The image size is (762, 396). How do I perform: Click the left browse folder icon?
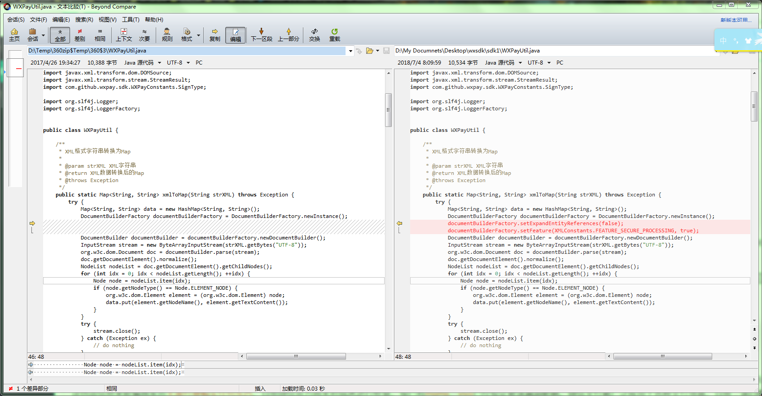(x=370, y=51)
